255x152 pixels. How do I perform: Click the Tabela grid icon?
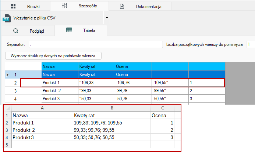69,30
